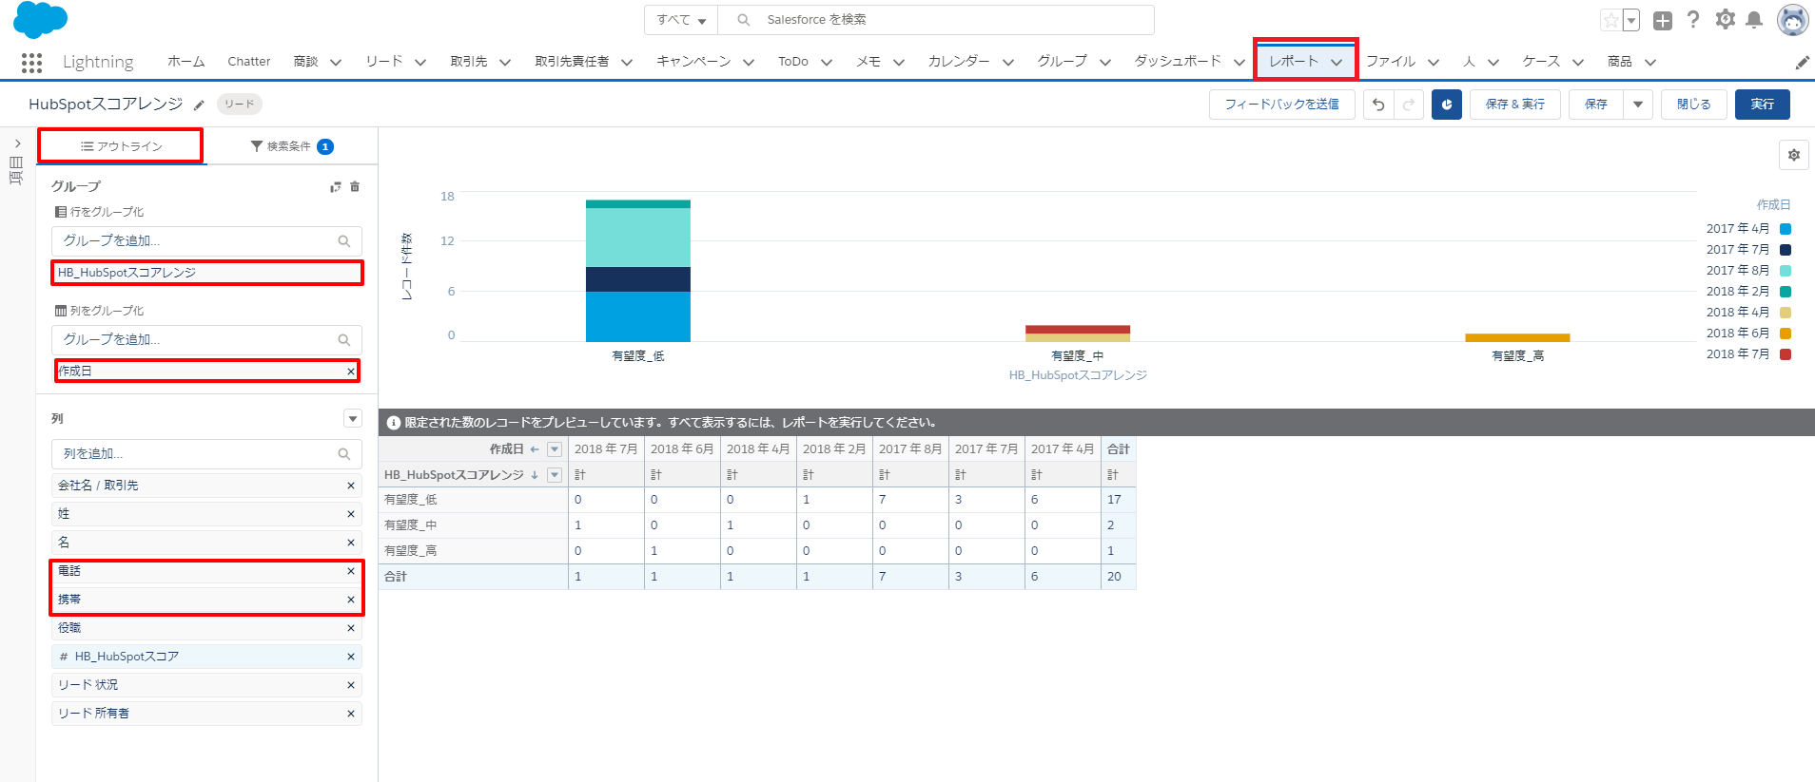The width and height of the screenshot is (1815, 782).
Task: Open dropdown arrow next to 保存 button
Action: pyautogui.click(x=1637, y=105)
